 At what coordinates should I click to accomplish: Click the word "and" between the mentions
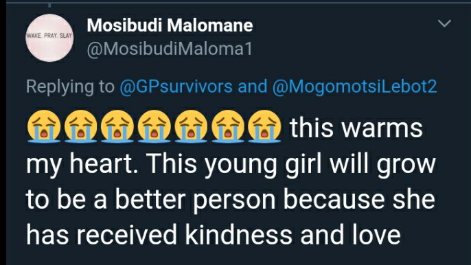point(253,87)
